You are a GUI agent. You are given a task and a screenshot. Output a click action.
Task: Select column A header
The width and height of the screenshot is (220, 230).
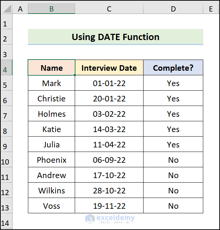coord(20,9)
